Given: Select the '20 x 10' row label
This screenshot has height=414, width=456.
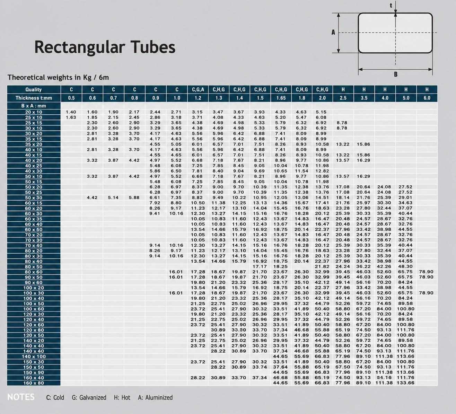Looking at the screenshot, I should pos(34,112).
